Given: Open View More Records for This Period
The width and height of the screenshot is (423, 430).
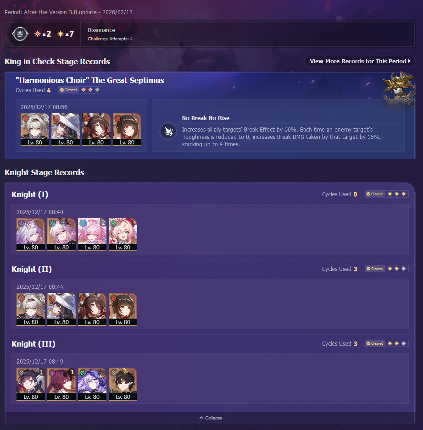Looking at the screenshot, I should click(360, 61).
